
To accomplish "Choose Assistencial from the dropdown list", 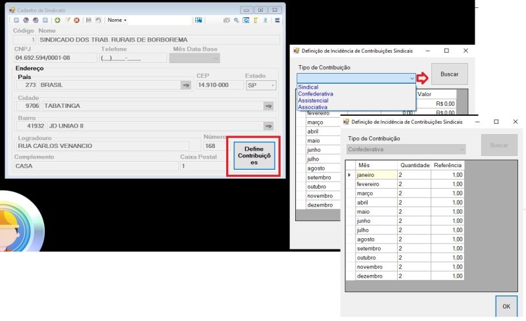I will [313, 101].
